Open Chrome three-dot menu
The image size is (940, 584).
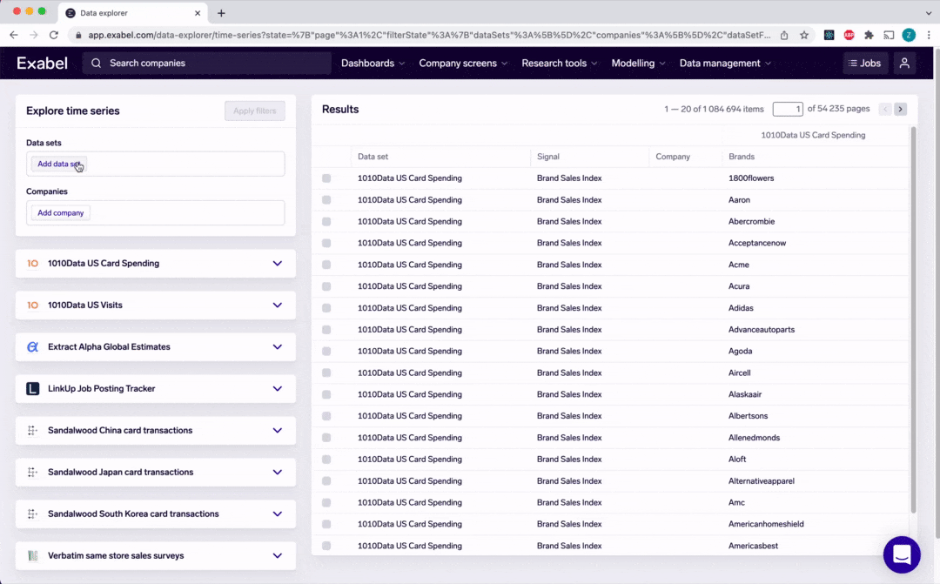point(929,35)
